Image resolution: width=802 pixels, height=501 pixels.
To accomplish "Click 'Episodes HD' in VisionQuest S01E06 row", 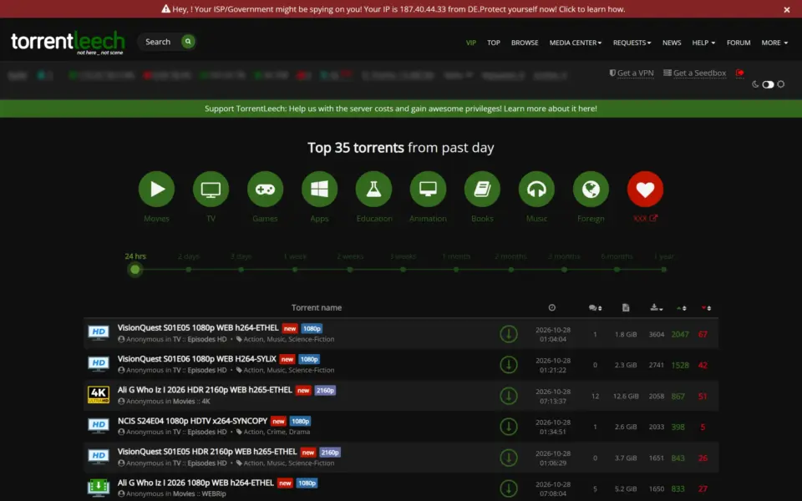I will (x=207, y=370).
